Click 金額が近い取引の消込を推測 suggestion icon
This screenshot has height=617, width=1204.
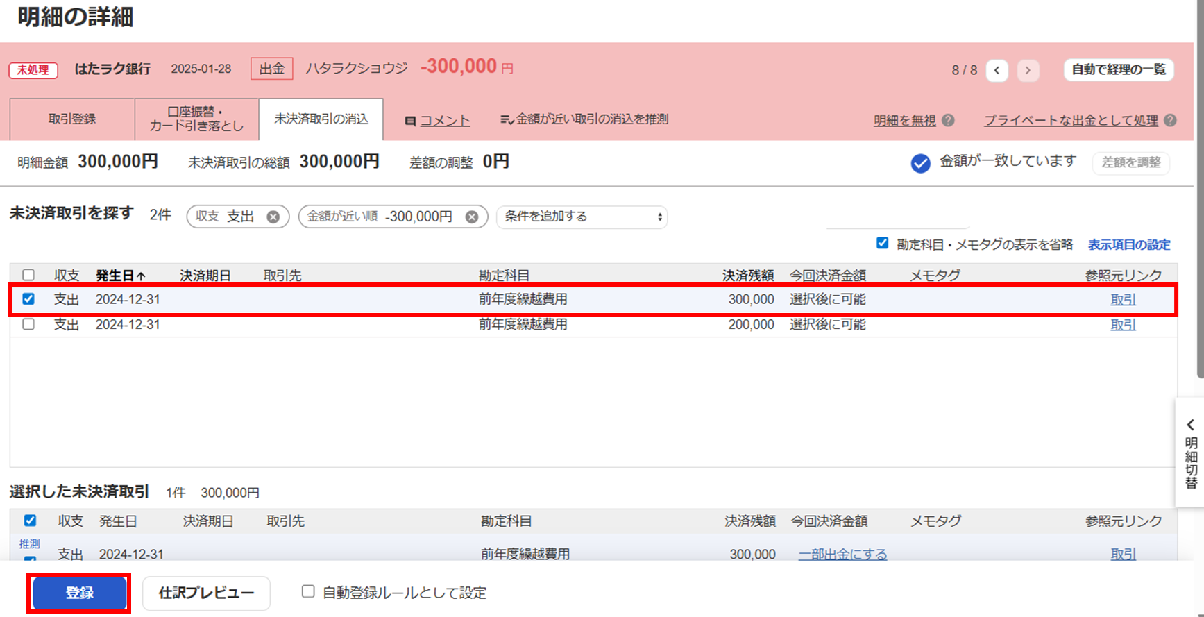coord(507,119)
